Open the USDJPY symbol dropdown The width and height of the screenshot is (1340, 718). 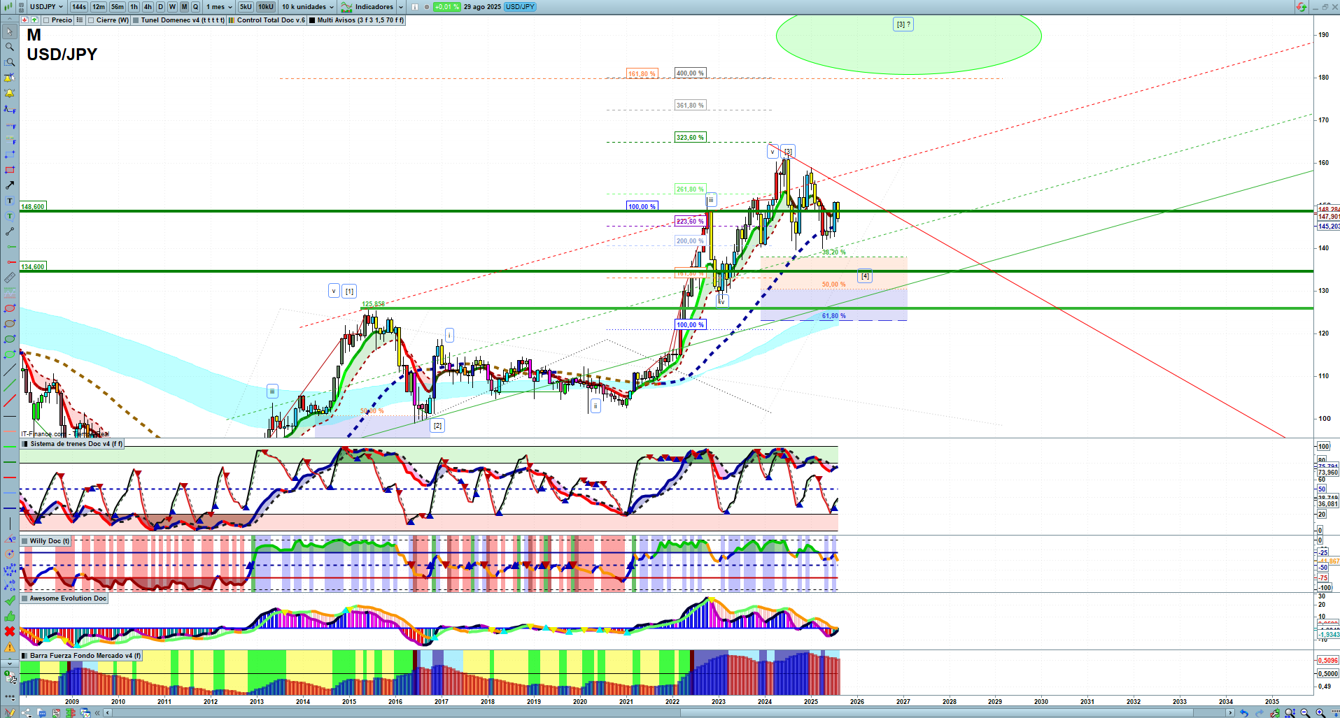(x=46, y=7)
